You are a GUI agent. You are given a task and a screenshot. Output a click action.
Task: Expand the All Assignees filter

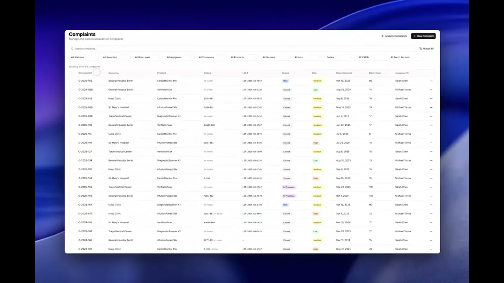pyautogui.click(x=180, y=57)
